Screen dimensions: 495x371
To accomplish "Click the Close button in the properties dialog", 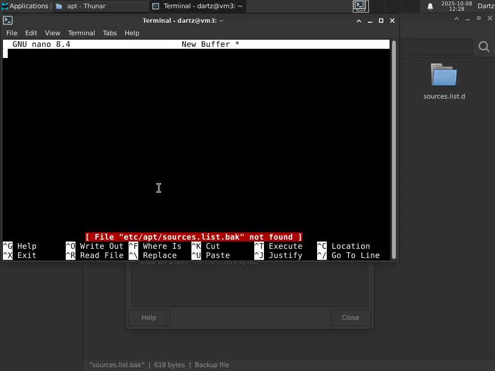I will [350, 318].
